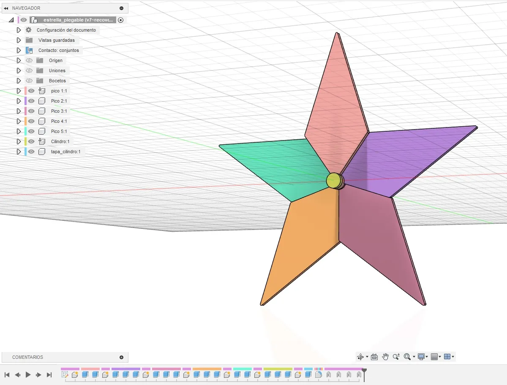Viewport: 507px width, 385px height.
Task: Click the Pico 5:1 component cube icon
Action: coord(41,131)
